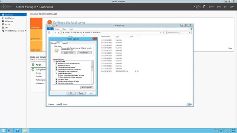The width and height of the screenshot is (237, 133).
Task: Click Cancel in Folder Options
Action: [81, 93]
